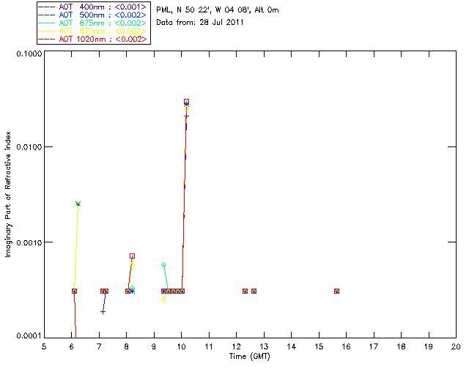
Task: Click the y-axis tick label '0.0001'
Action: point(29,336)
